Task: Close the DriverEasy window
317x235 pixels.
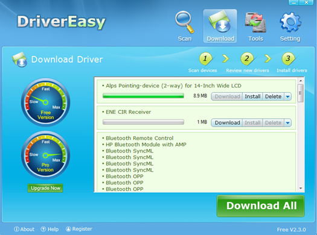Action: point(307,2)
